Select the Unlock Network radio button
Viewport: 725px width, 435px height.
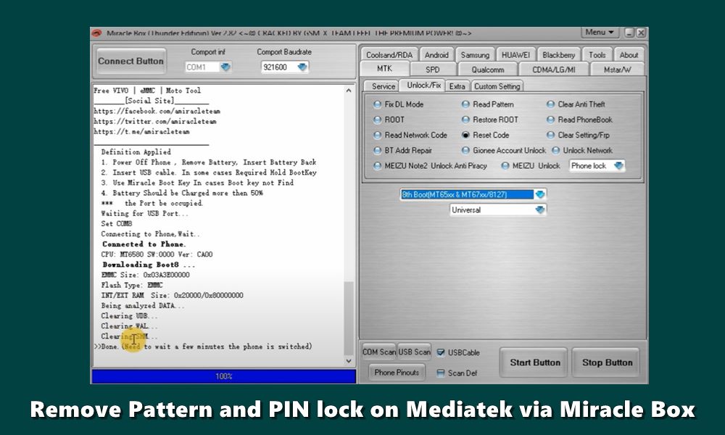(x=556, y=150)
